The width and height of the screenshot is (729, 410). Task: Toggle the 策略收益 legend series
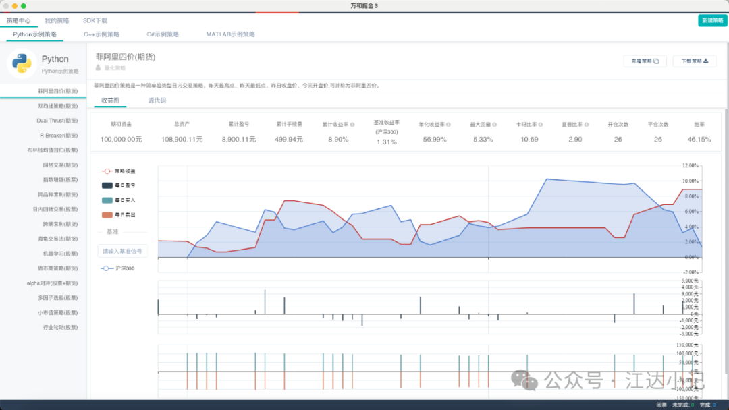[119, 171]
